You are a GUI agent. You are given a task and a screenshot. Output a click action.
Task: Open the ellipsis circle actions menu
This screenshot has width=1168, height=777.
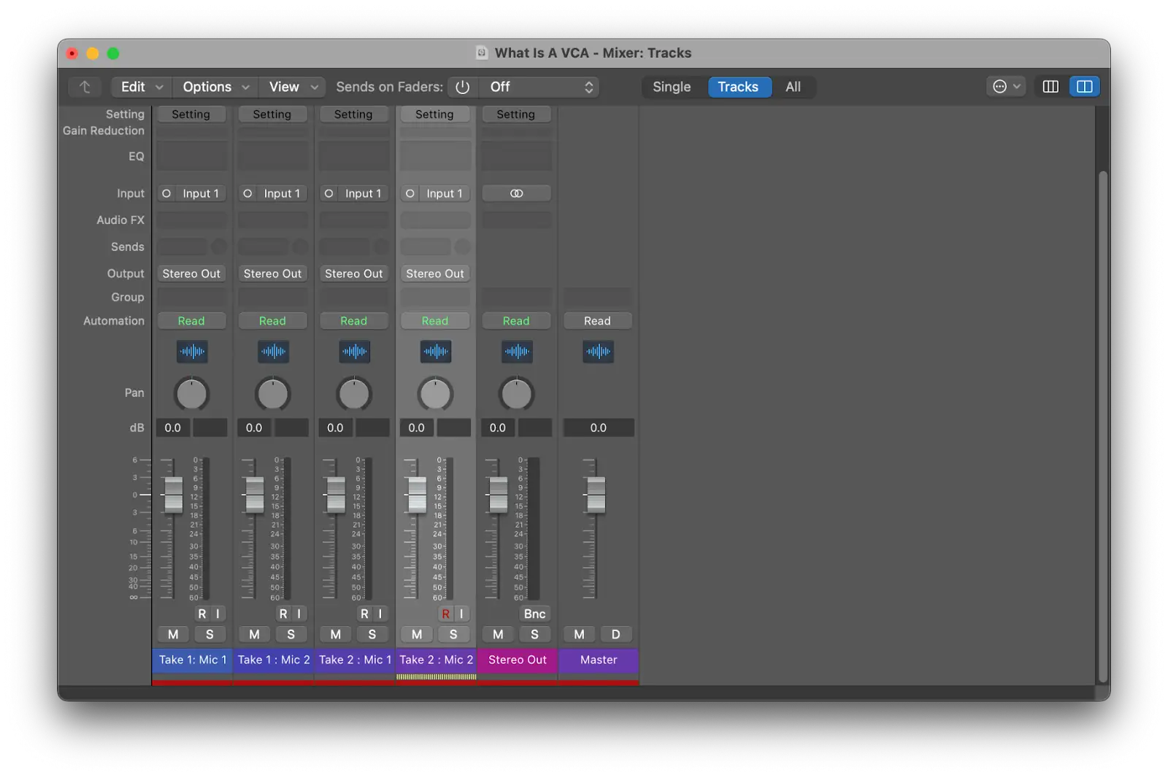point(1000,87)
